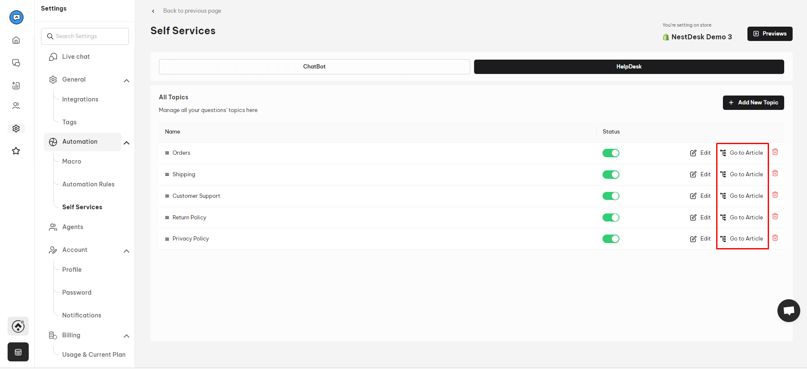This screenshot has width=807, height=369.
Task: Switch to the ChatBot tab
Action: click(314, 67)
